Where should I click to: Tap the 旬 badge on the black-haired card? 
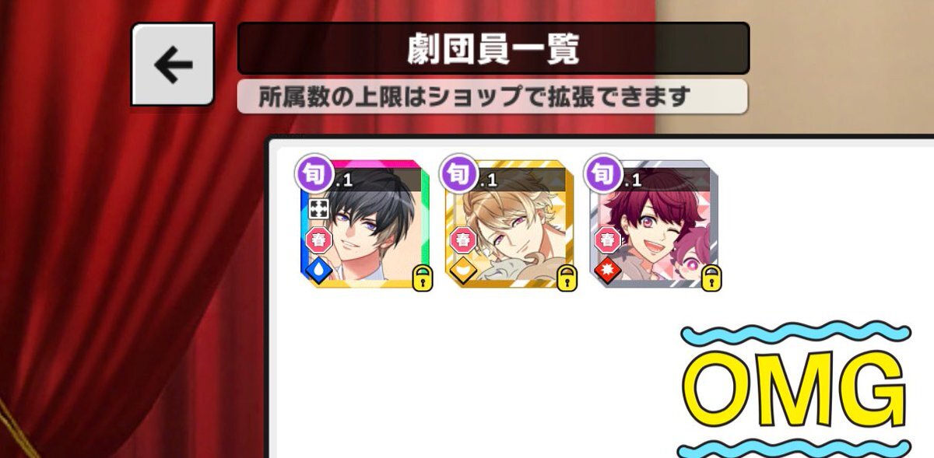tap(315, 173)
